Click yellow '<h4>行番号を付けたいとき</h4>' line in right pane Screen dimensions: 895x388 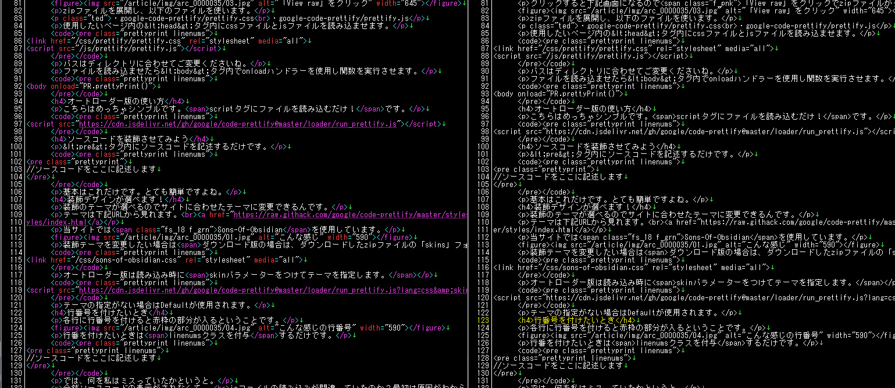(x=578, y=320)
